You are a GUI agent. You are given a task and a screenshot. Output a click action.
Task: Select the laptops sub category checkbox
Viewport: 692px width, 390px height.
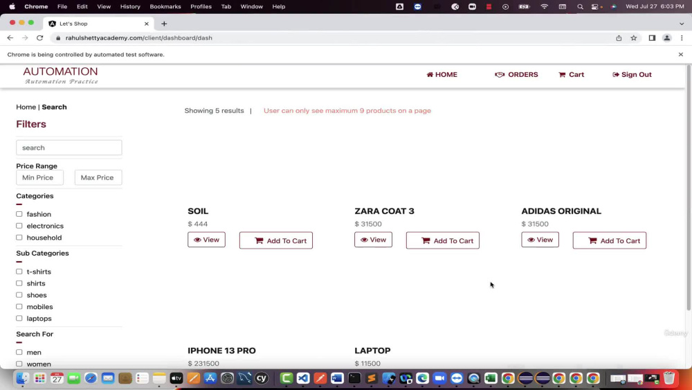[x=19, y=319]
